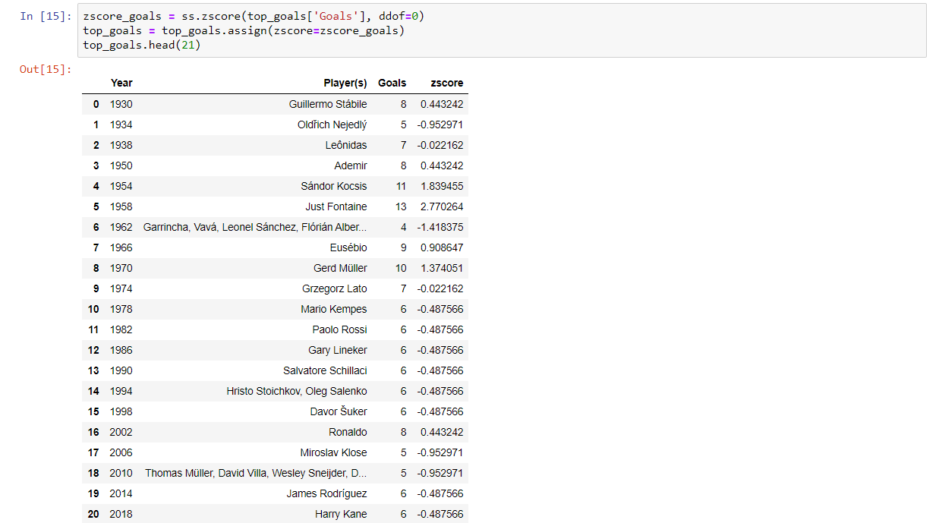
Task: Click the Player(s) column header
Action: point(345,83)
